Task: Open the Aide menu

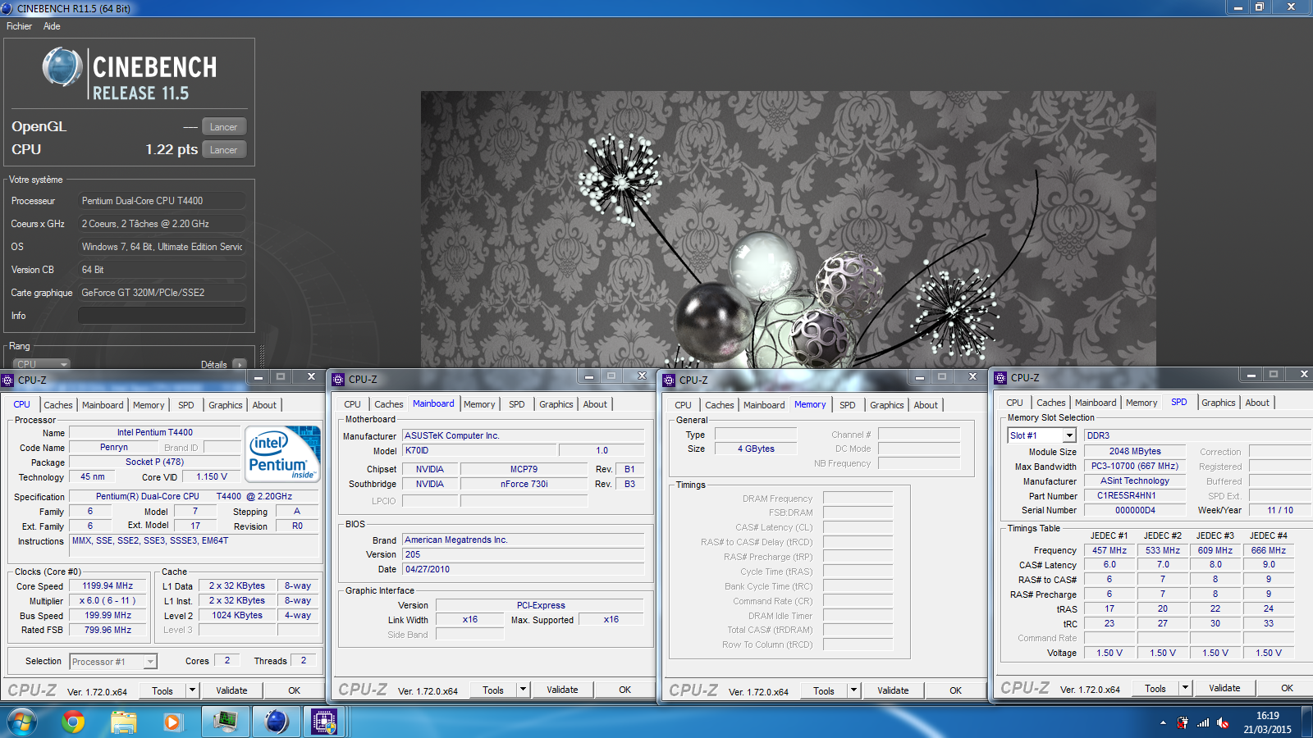Action: click(52, 26)
